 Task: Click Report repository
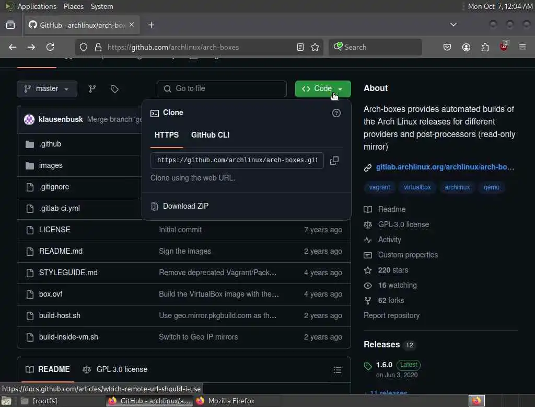coord(391,315)
